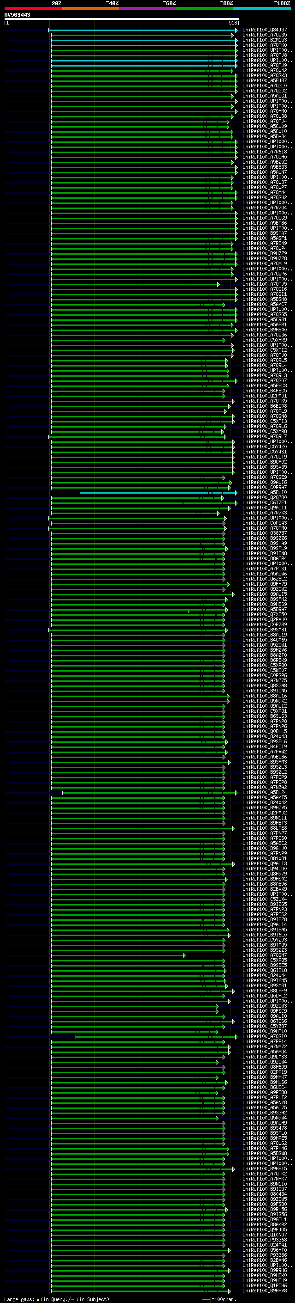Click hit label UniRef100_A5ACW6

click(x=265, y=574)
